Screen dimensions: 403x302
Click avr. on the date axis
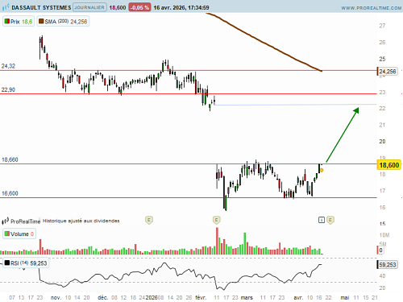point(298,297)
